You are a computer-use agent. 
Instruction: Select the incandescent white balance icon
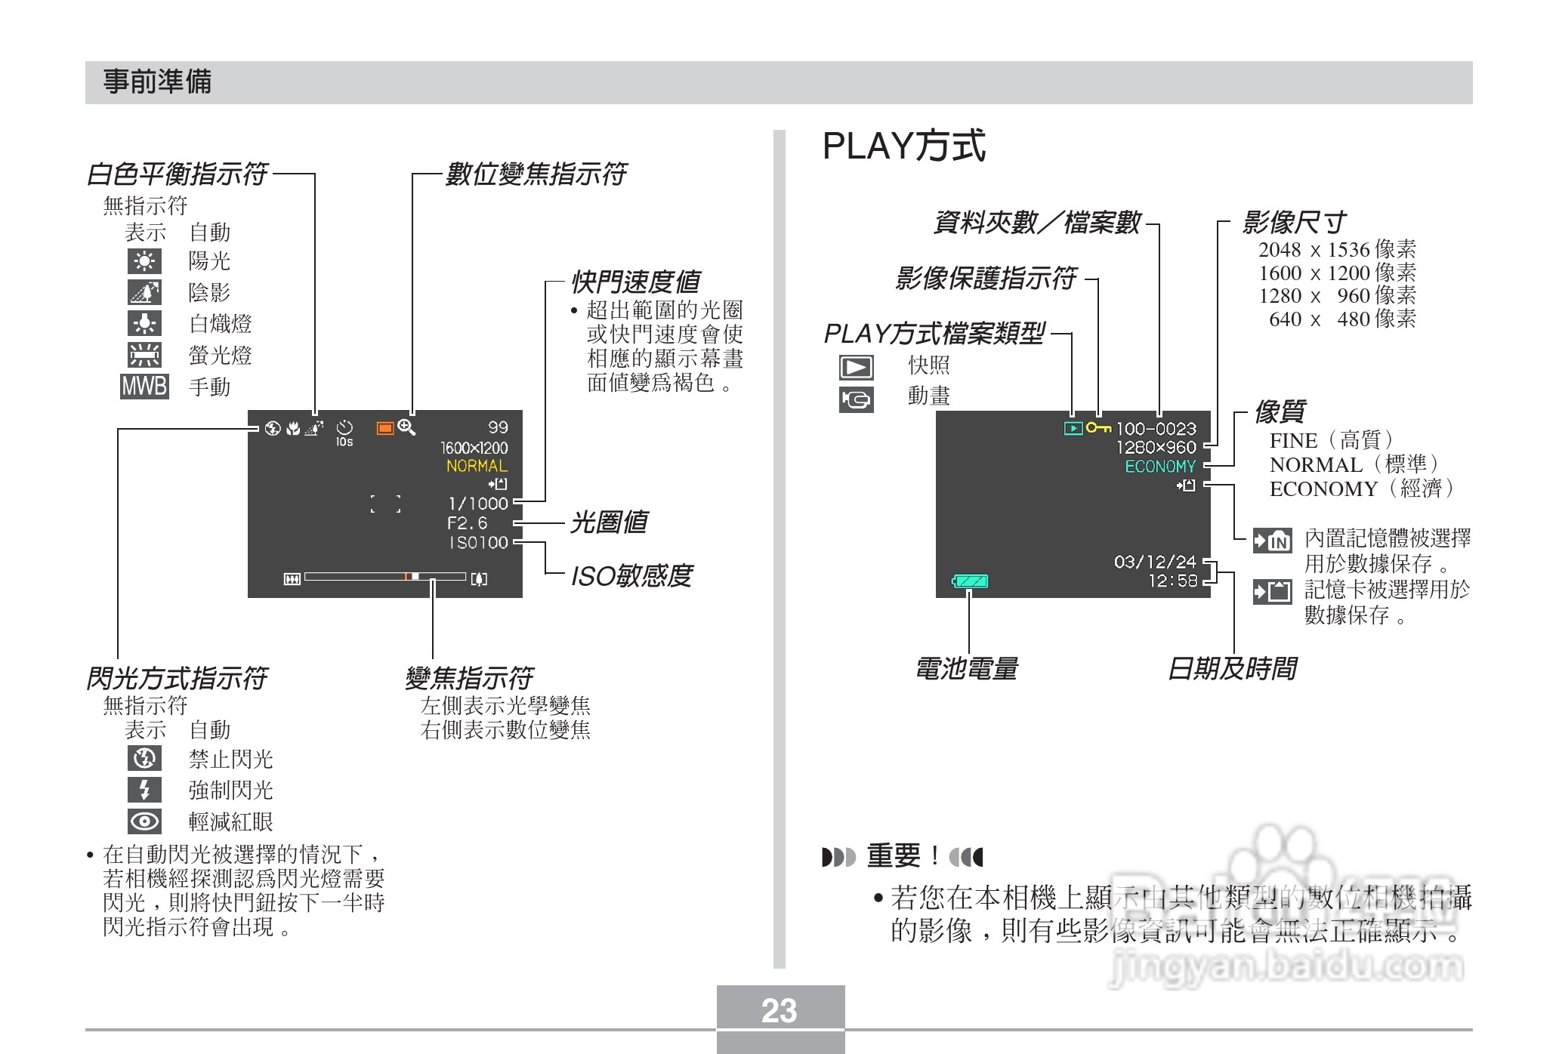point(144,323)
